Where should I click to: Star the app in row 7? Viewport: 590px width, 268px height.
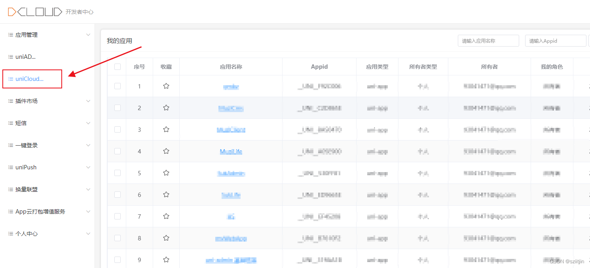point(166,216)
